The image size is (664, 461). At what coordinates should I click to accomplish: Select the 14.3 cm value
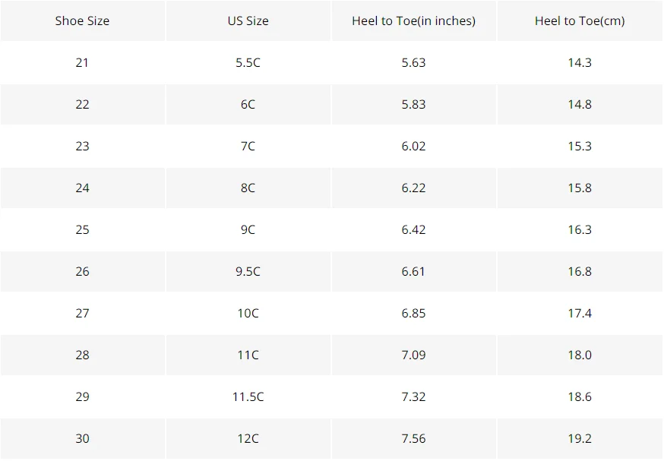point(580,62)
